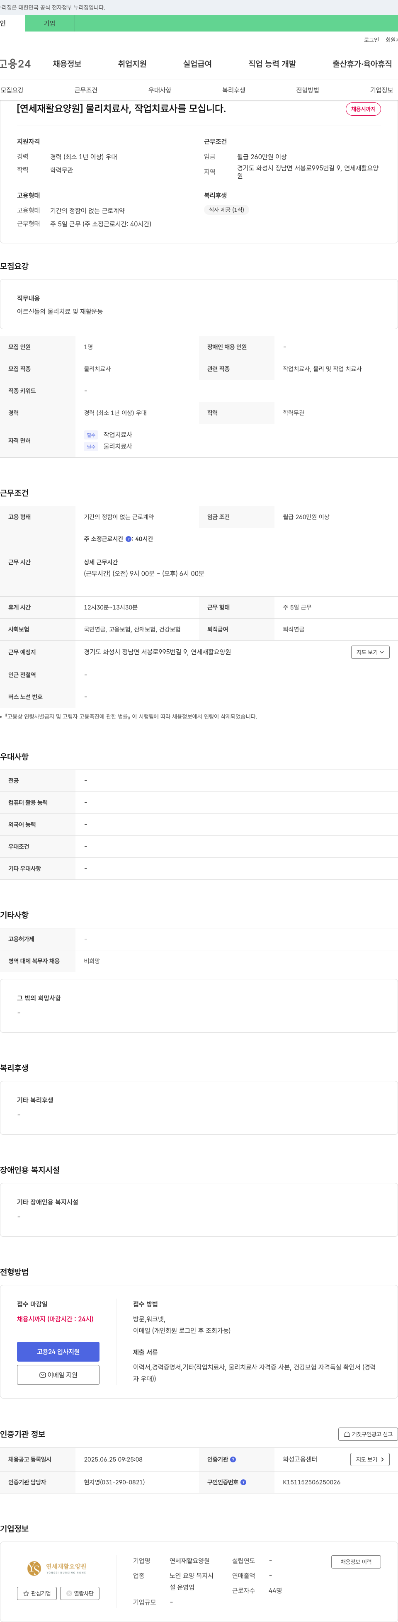Image resolution: width=398 pixels, height=1622 pixels.
Task: Click the 12시30분~13시30분 break time value
Action: coord(111,607)
